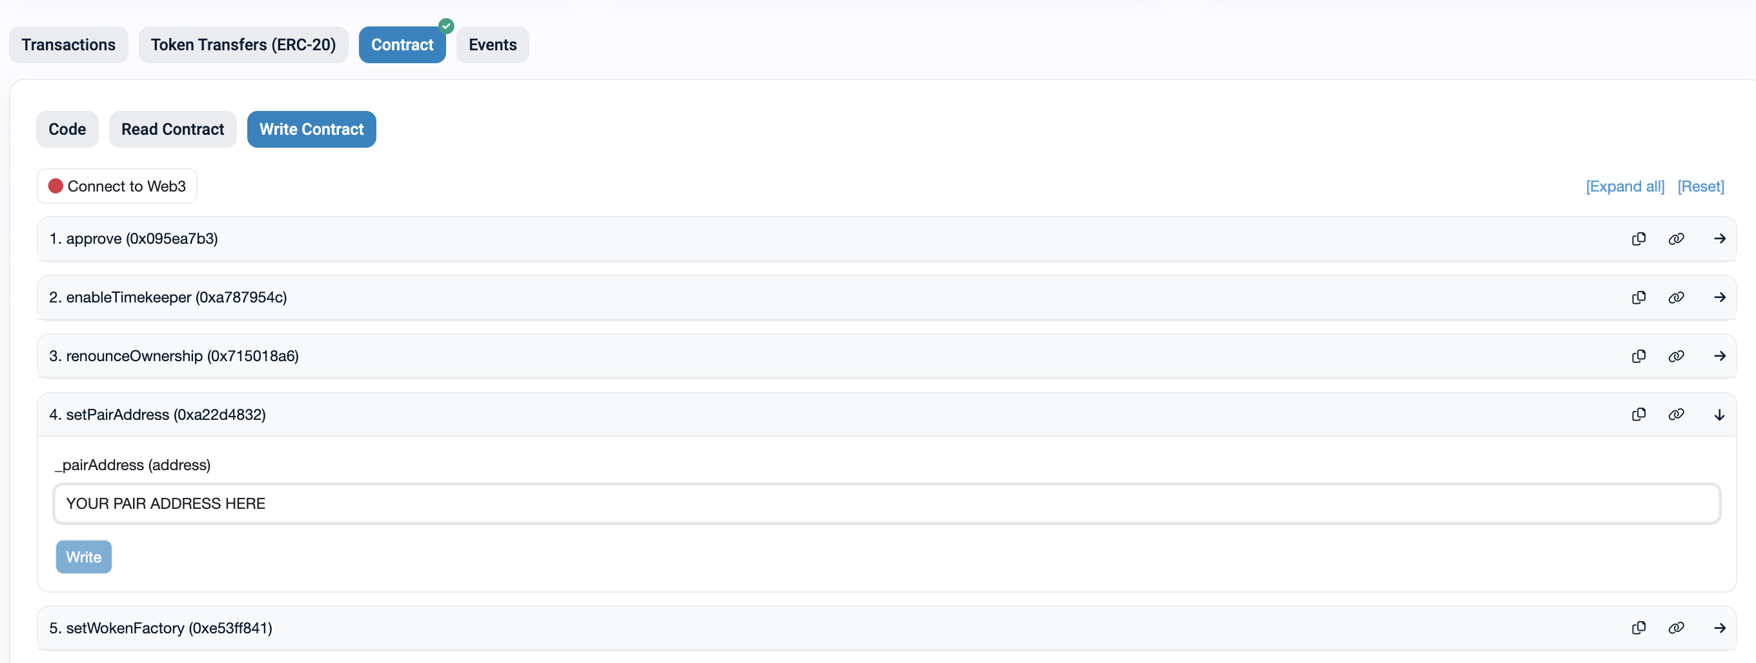Open the Events tab
This screenshot has width=1756, height=663.
(492, 45)
